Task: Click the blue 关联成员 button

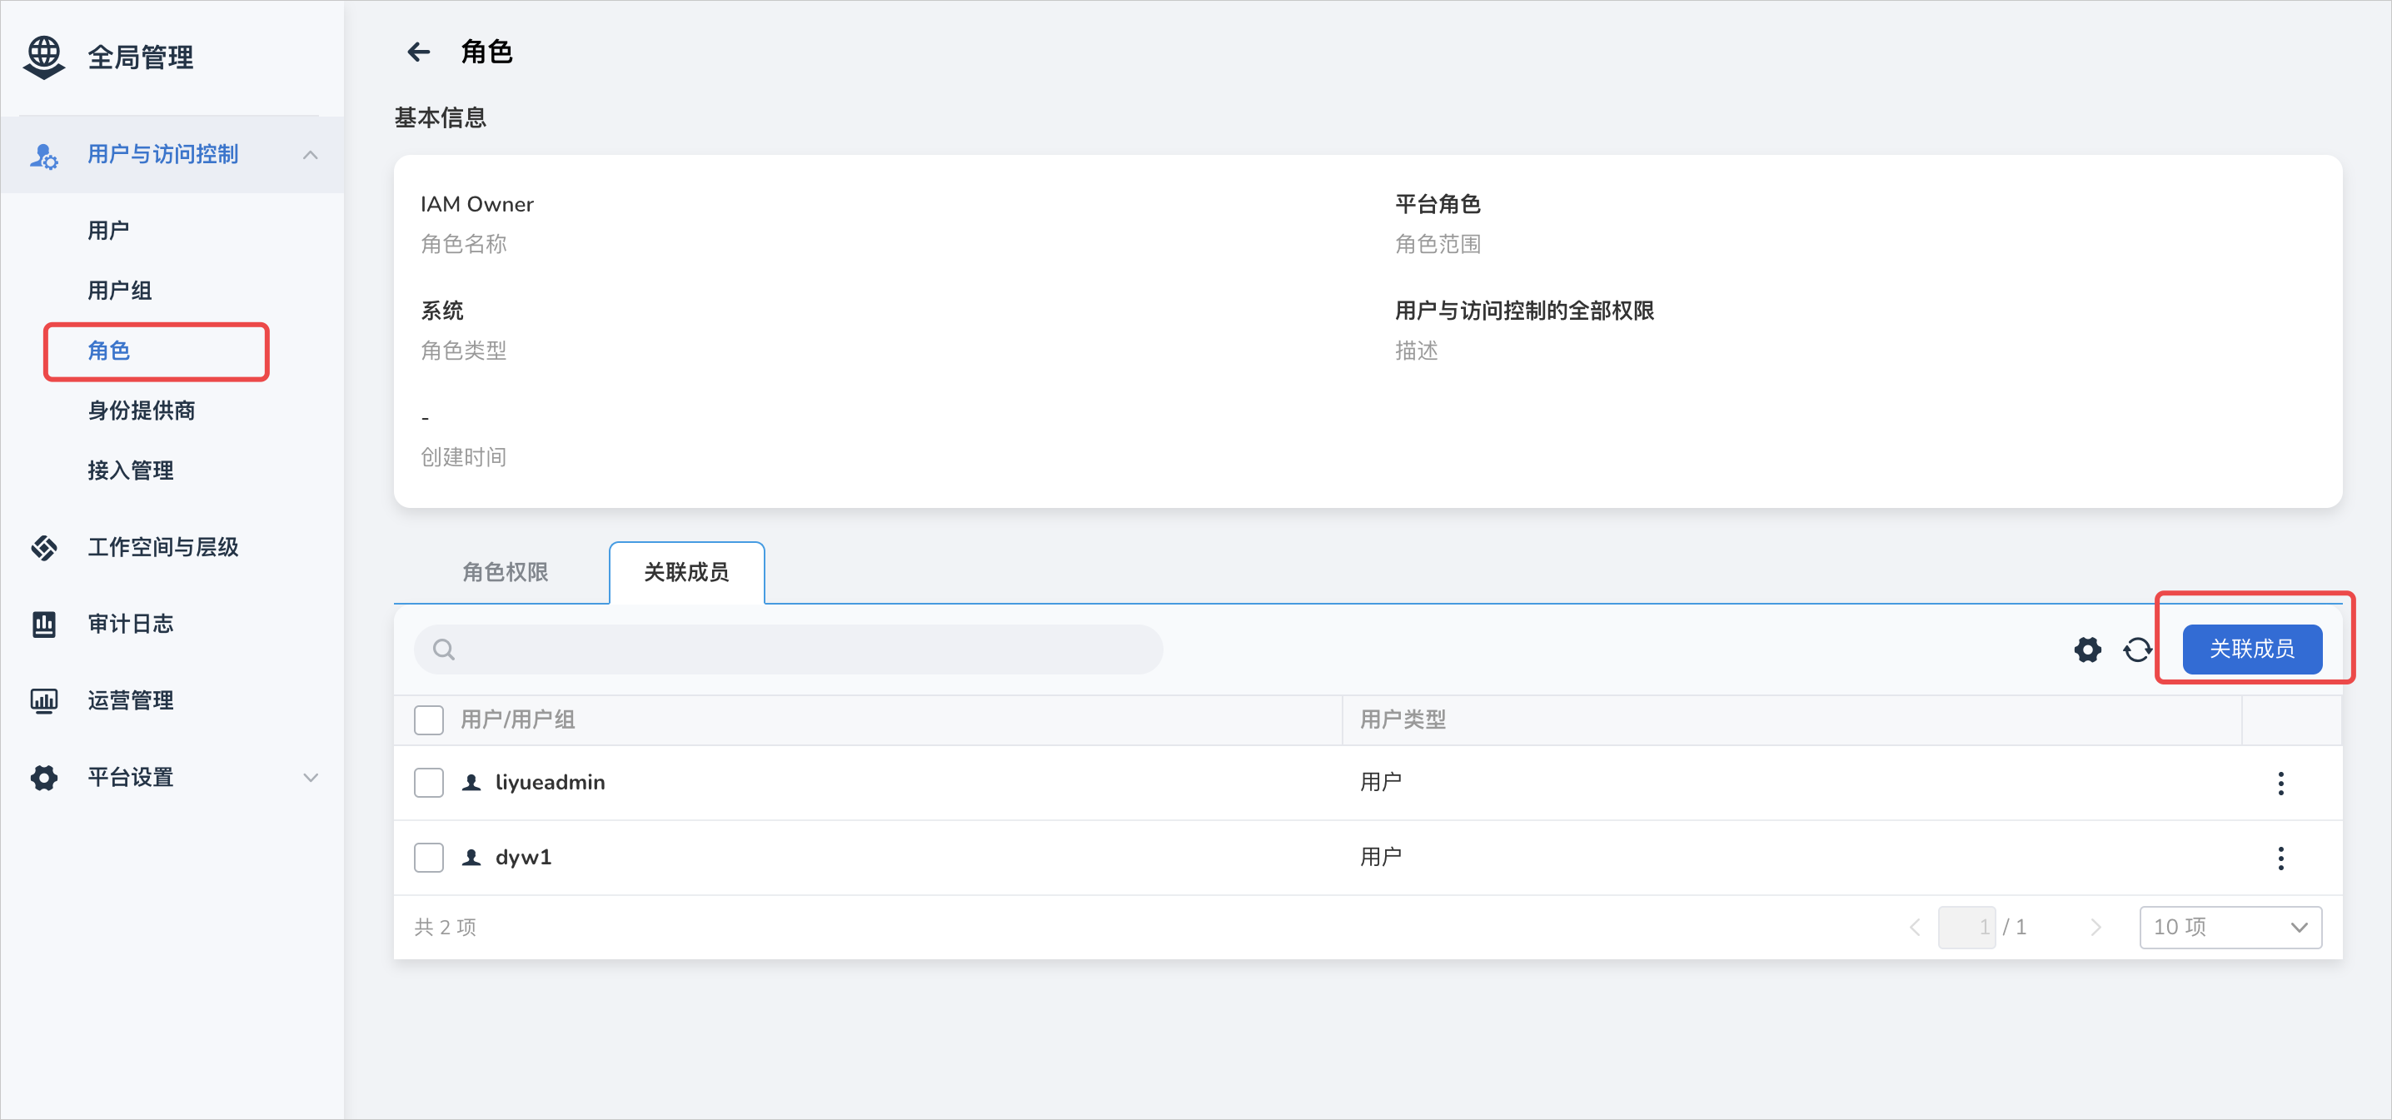Action: click(x=2252, y=650)
